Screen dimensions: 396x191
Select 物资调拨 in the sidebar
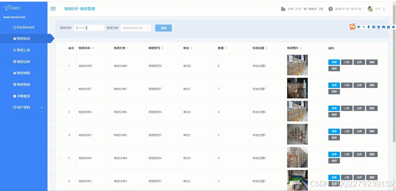[24, 73]
